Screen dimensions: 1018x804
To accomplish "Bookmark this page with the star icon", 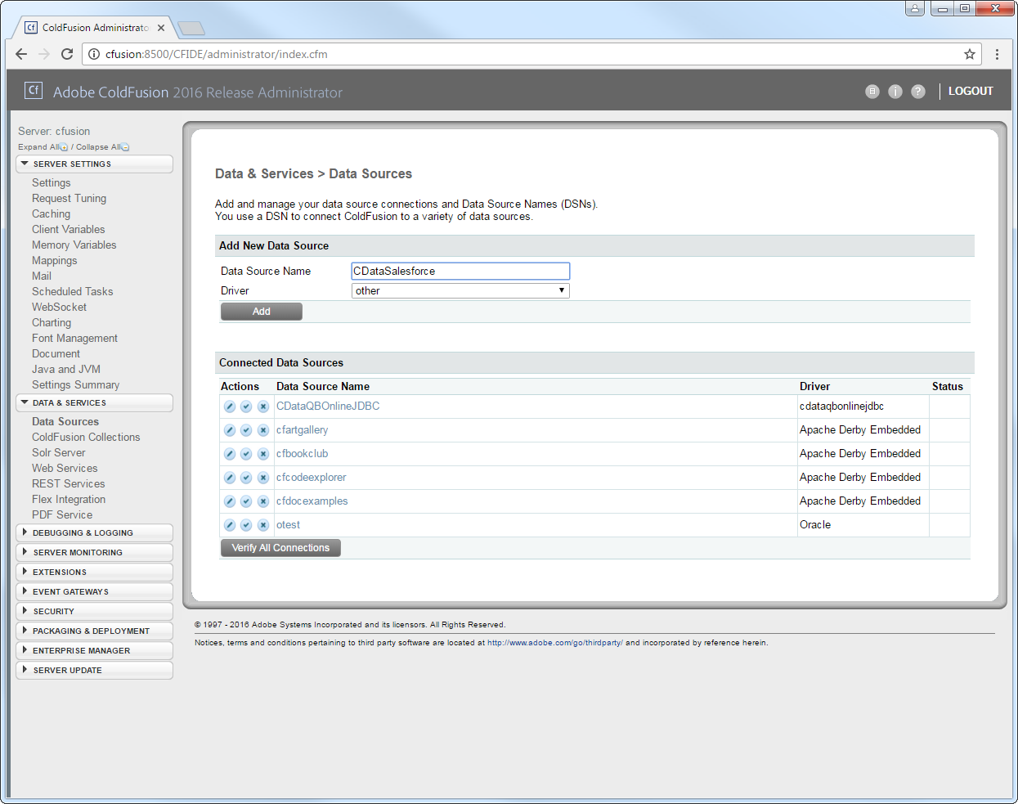I will (970, 54).
